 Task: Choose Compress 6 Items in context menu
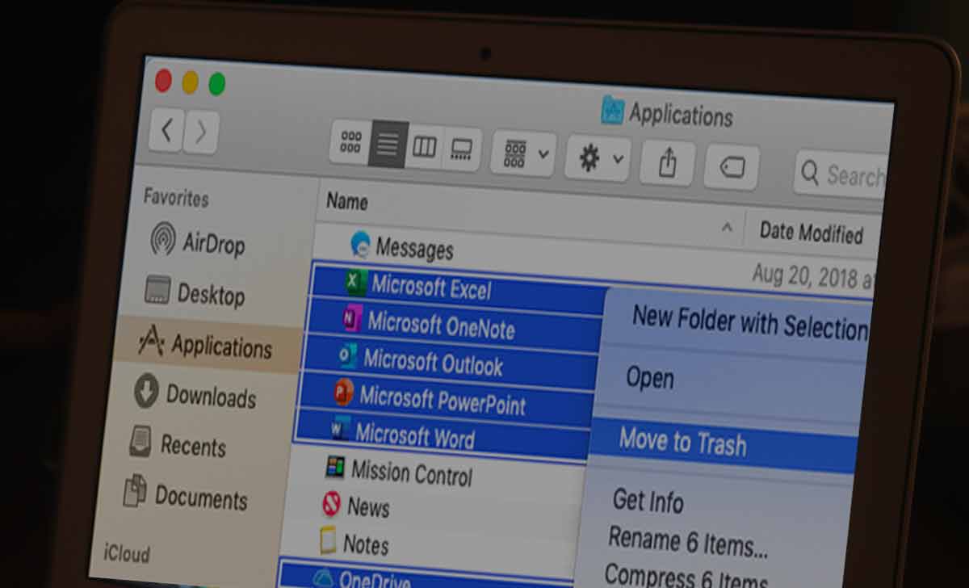click(x=685, y=577)
